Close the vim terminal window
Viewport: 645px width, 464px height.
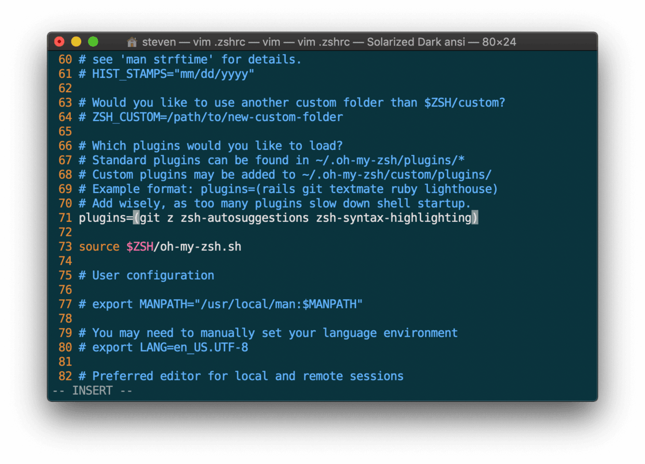click(59, 42)
